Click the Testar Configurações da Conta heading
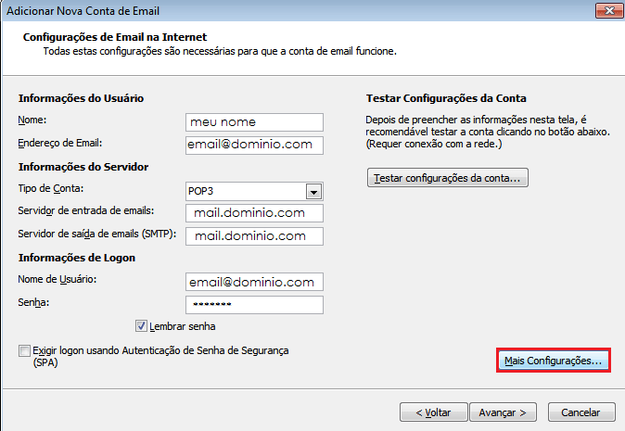This screenshot has height=431, width=625. click(446, 98)
